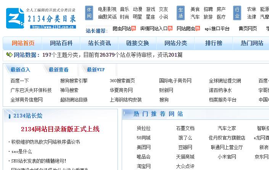Open the 小米官网 recommended site

pyautogui.click(x=227, y=157)
